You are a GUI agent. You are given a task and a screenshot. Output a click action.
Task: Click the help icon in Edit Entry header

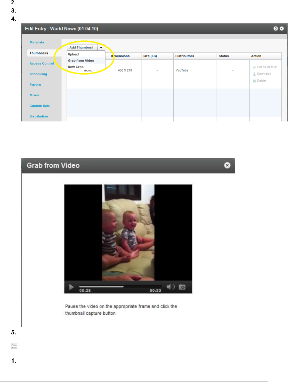point(275,29)
